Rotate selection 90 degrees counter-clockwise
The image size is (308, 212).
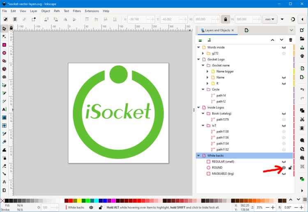tap(46, 19)
